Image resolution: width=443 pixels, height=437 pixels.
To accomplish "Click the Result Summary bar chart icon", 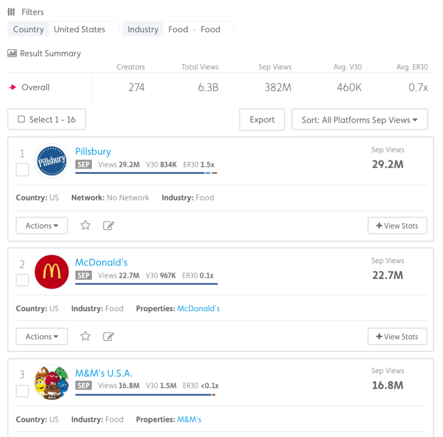I will pos(11,53).
